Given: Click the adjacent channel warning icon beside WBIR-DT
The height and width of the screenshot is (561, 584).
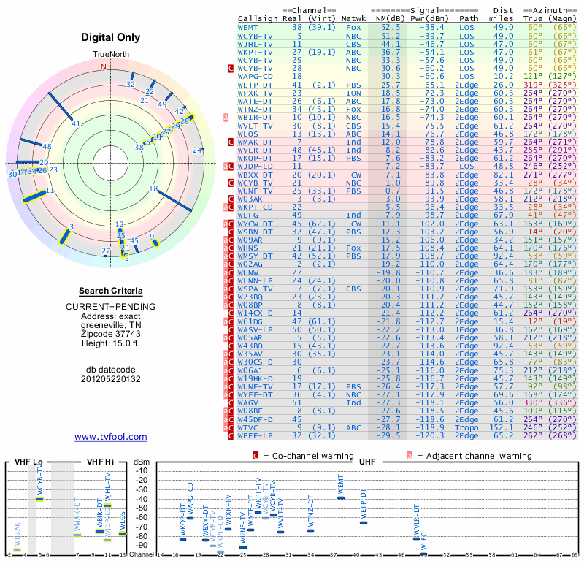Looking at the screenshot, I should [x=226, y=117].
